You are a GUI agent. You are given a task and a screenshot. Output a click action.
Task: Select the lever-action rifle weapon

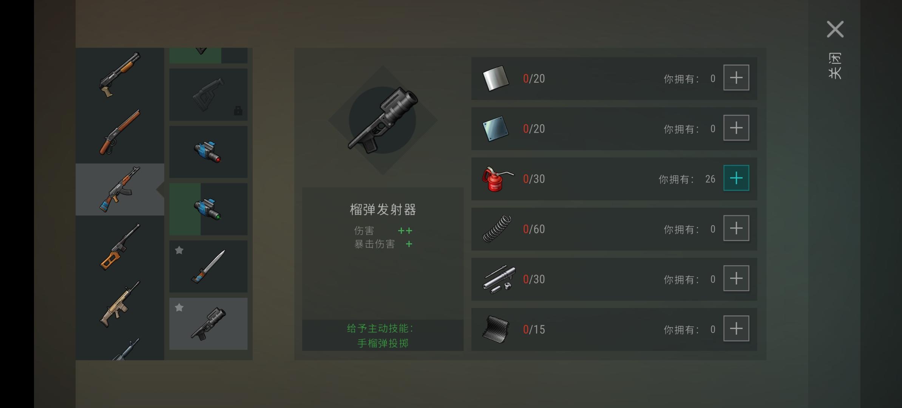[120, 133]
